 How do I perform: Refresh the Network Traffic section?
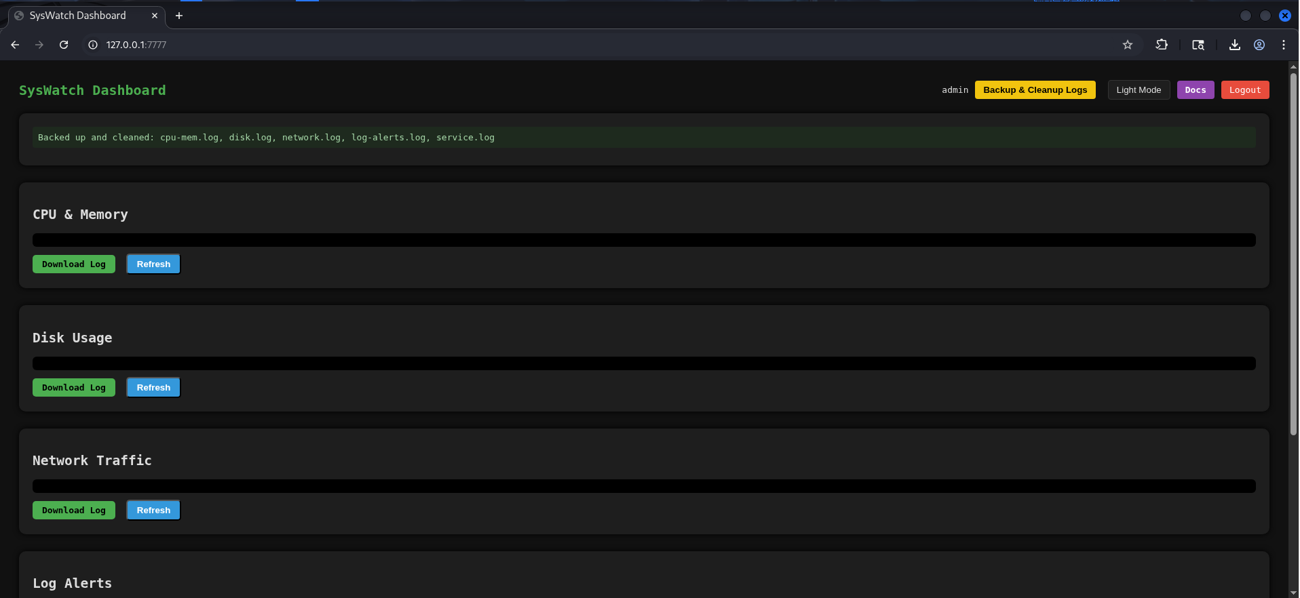tap(153, 511)
